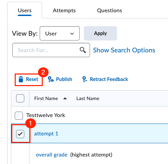Switch to the Questions tab
This screenshot has height=164, width=168.
coord(109,11)
